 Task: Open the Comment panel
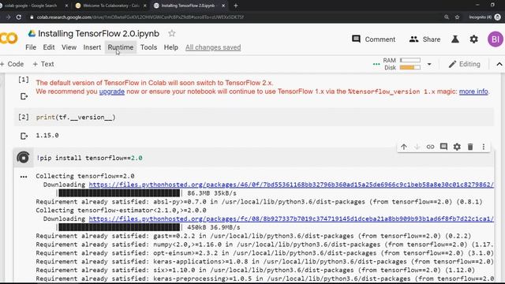[373, 39]
